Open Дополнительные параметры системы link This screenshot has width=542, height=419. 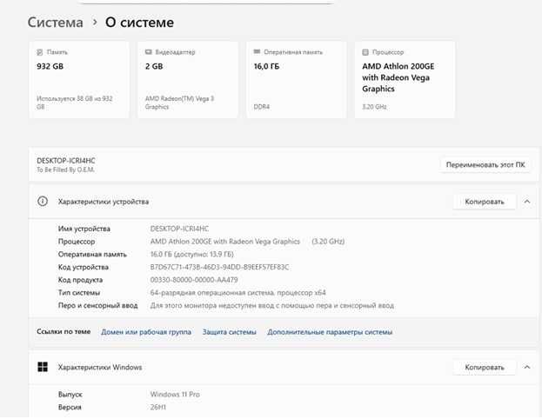[x=330, y=332]
